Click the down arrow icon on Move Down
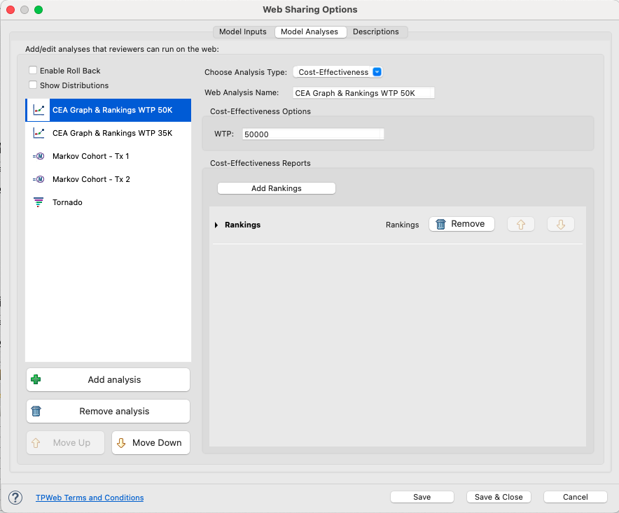Image resolution: width=619 pixels, height=513 pixels. point(121,443)
